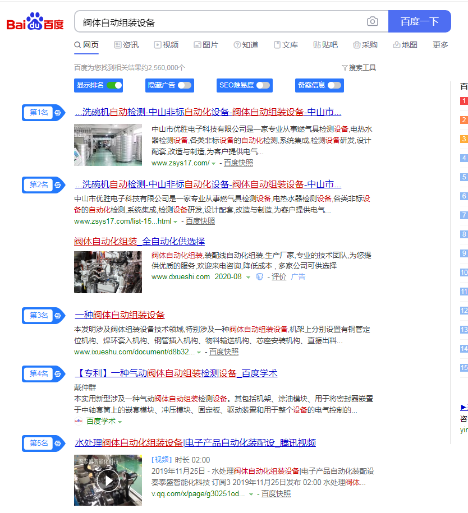Viewport: 468px width, 513px height.
Task: Switch to the 资讯 tab
Action: click(126, 45)
